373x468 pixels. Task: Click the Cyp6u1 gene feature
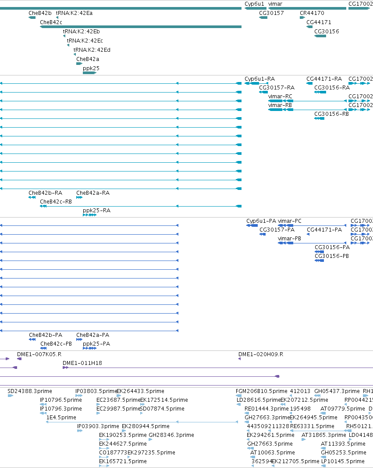[x=256, y=8]
